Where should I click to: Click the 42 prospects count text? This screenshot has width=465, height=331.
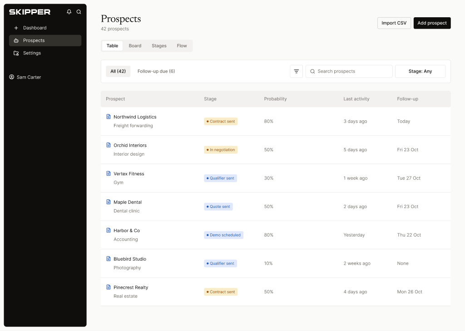tap(115, 29)
